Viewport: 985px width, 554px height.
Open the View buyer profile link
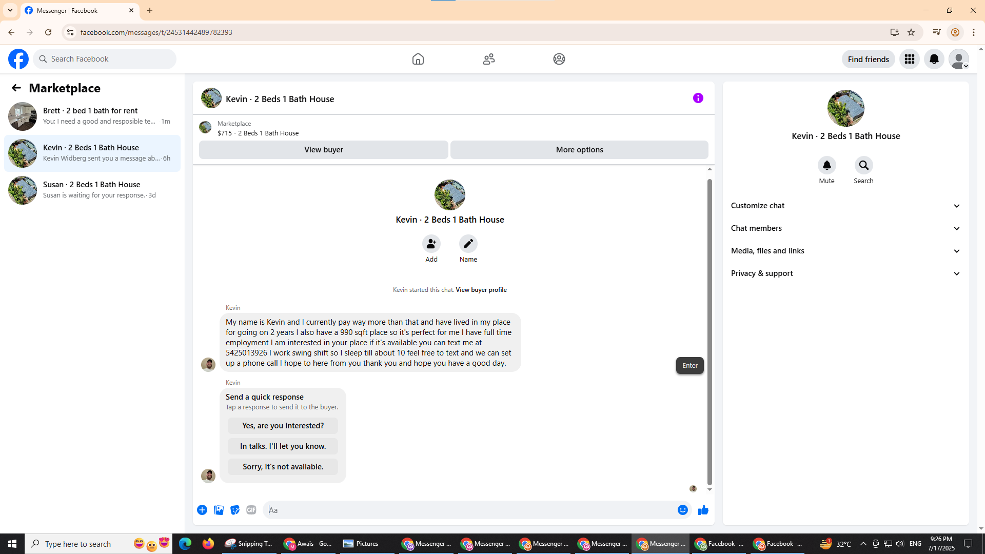pos(481,290)
